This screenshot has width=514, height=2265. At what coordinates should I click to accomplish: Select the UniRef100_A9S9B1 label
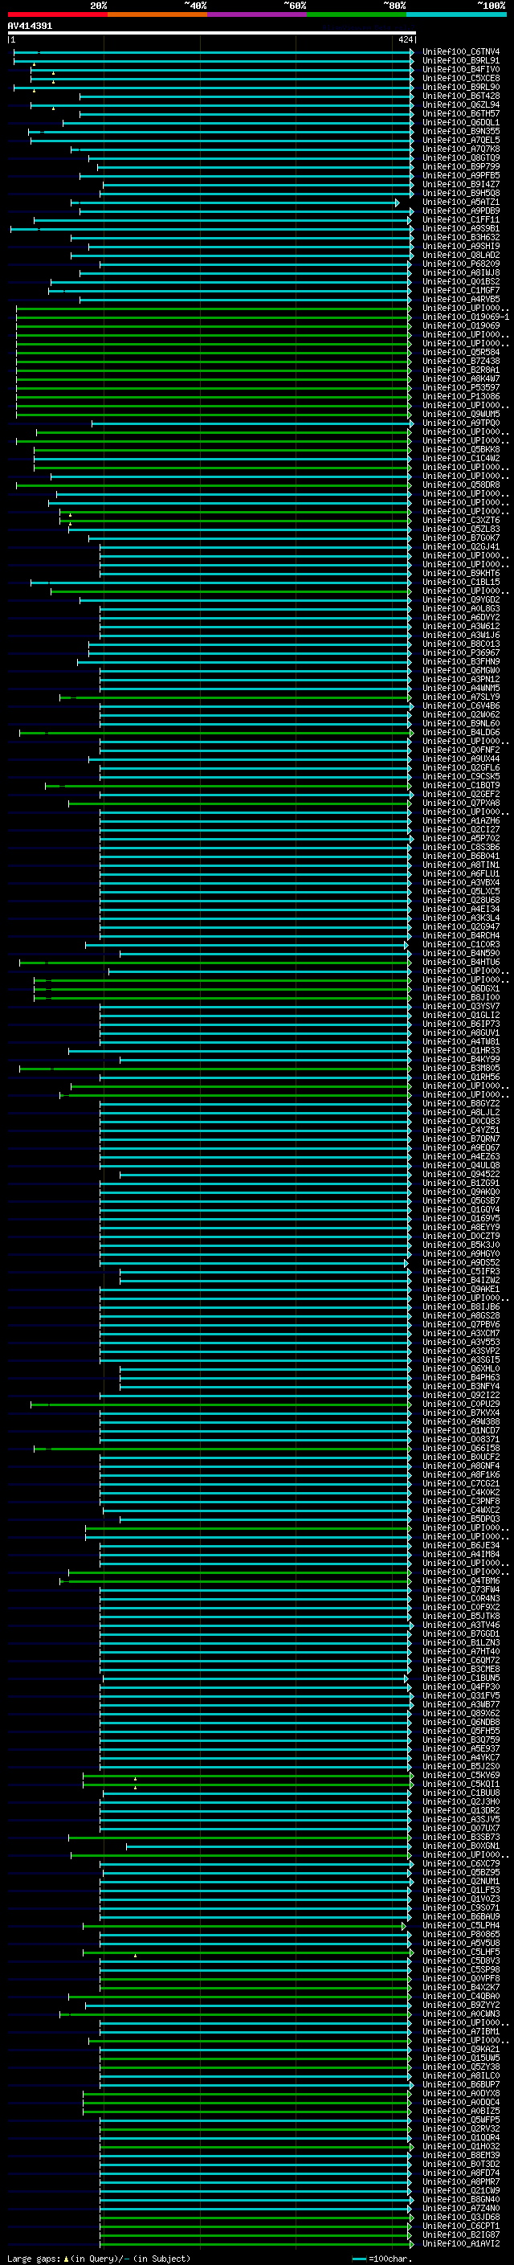point(461,229)
